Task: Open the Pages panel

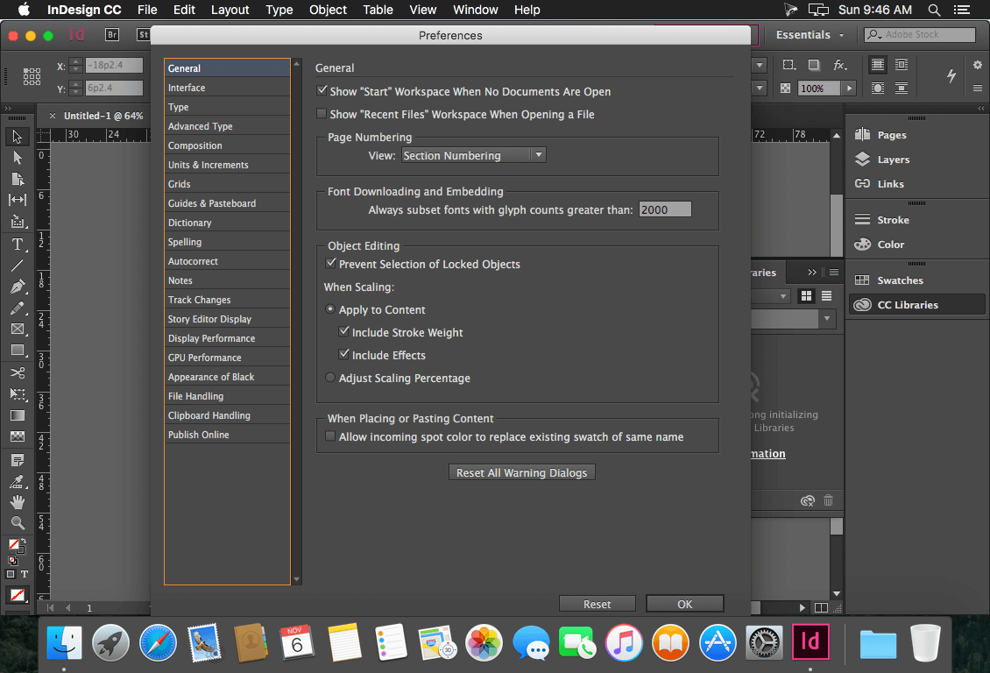Action: [x=894, y=134]
